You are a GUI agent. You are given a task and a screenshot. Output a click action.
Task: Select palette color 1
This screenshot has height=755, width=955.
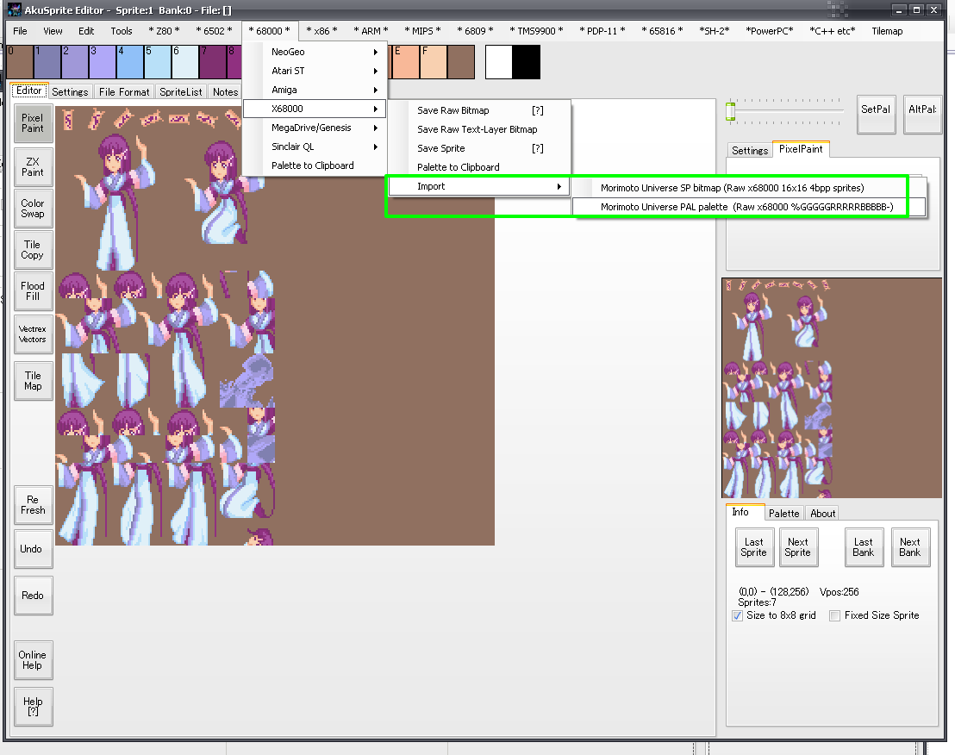pyautogui.click(x=47, y=62)
